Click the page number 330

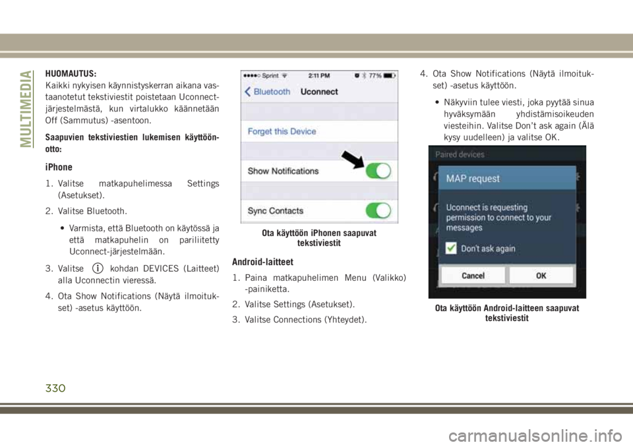[x=55, y=388]
